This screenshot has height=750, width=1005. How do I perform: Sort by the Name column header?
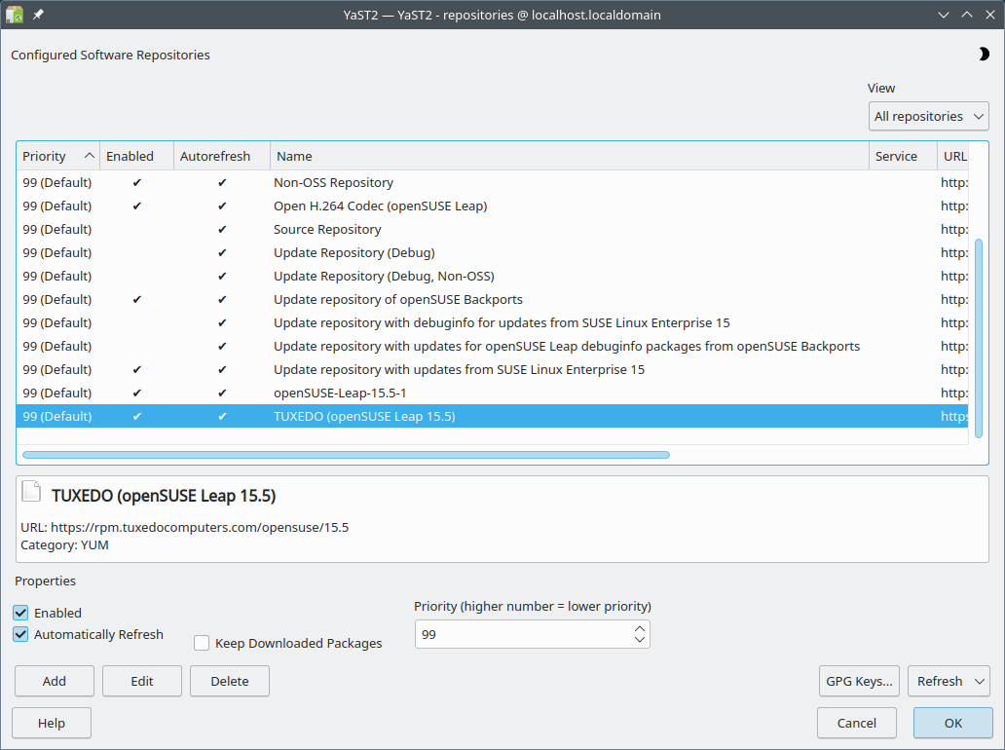point(569,156)
